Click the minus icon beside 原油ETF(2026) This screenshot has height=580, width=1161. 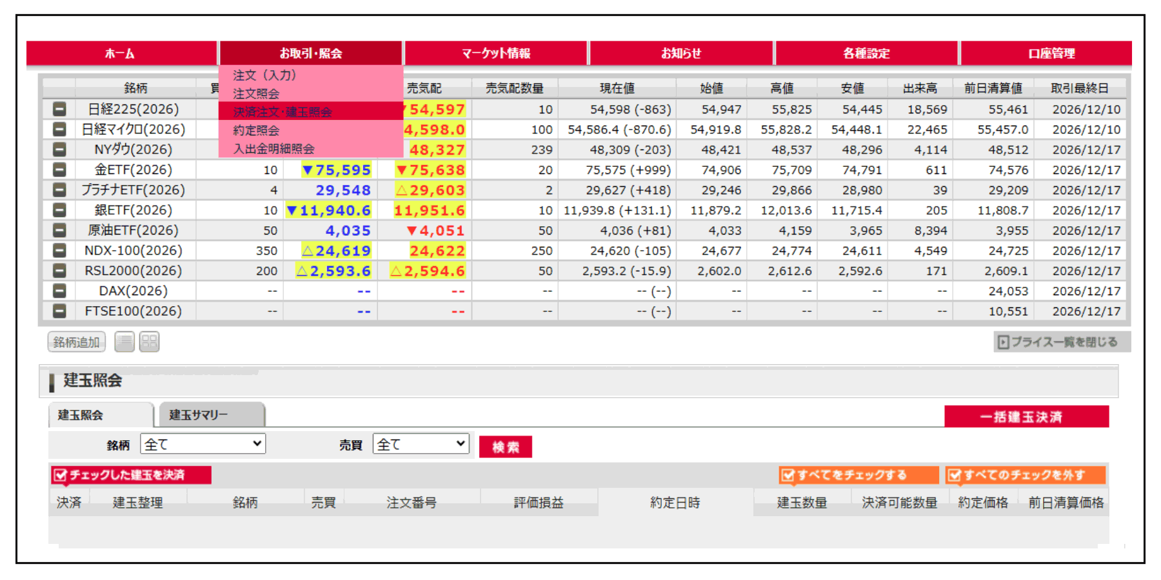click(59, 230)
